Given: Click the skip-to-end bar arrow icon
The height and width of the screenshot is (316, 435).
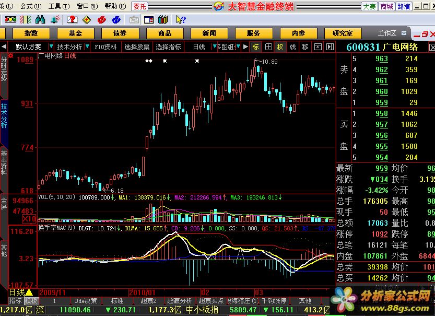Looking at the screenshot, I should click(x=330, y=47).
